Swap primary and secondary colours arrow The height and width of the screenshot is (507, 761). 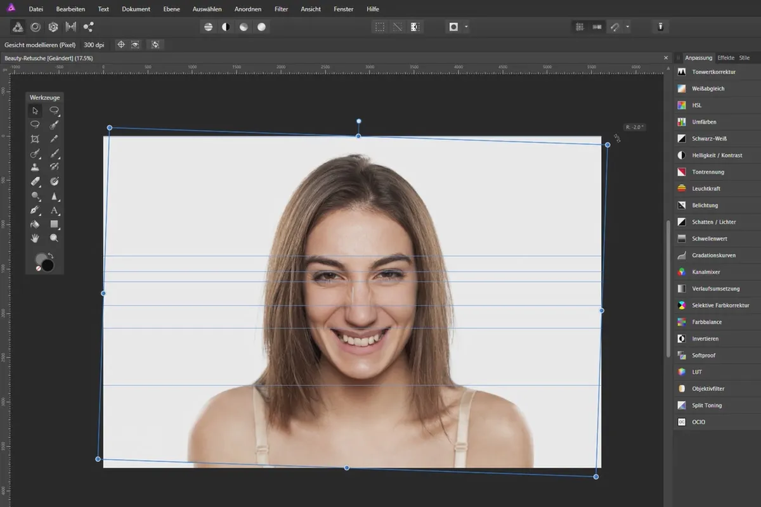click(51, 255)
